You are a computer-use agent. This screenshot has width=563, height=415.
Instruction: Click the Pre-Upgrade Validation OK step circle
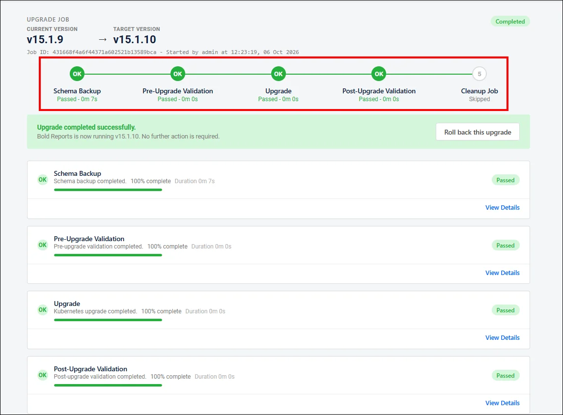178,74
